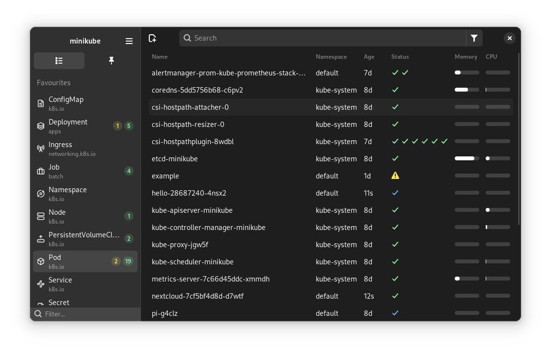
Task: Open the example pod row
Action: (331, 176)
